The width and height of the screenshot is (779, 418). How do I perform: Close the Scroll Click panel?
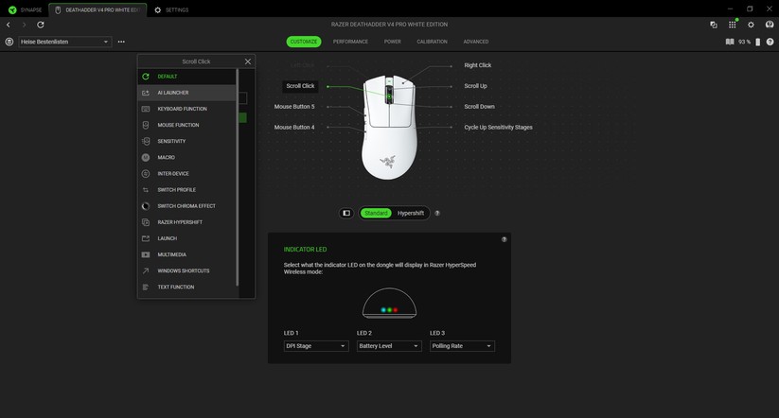coord(248,61)
